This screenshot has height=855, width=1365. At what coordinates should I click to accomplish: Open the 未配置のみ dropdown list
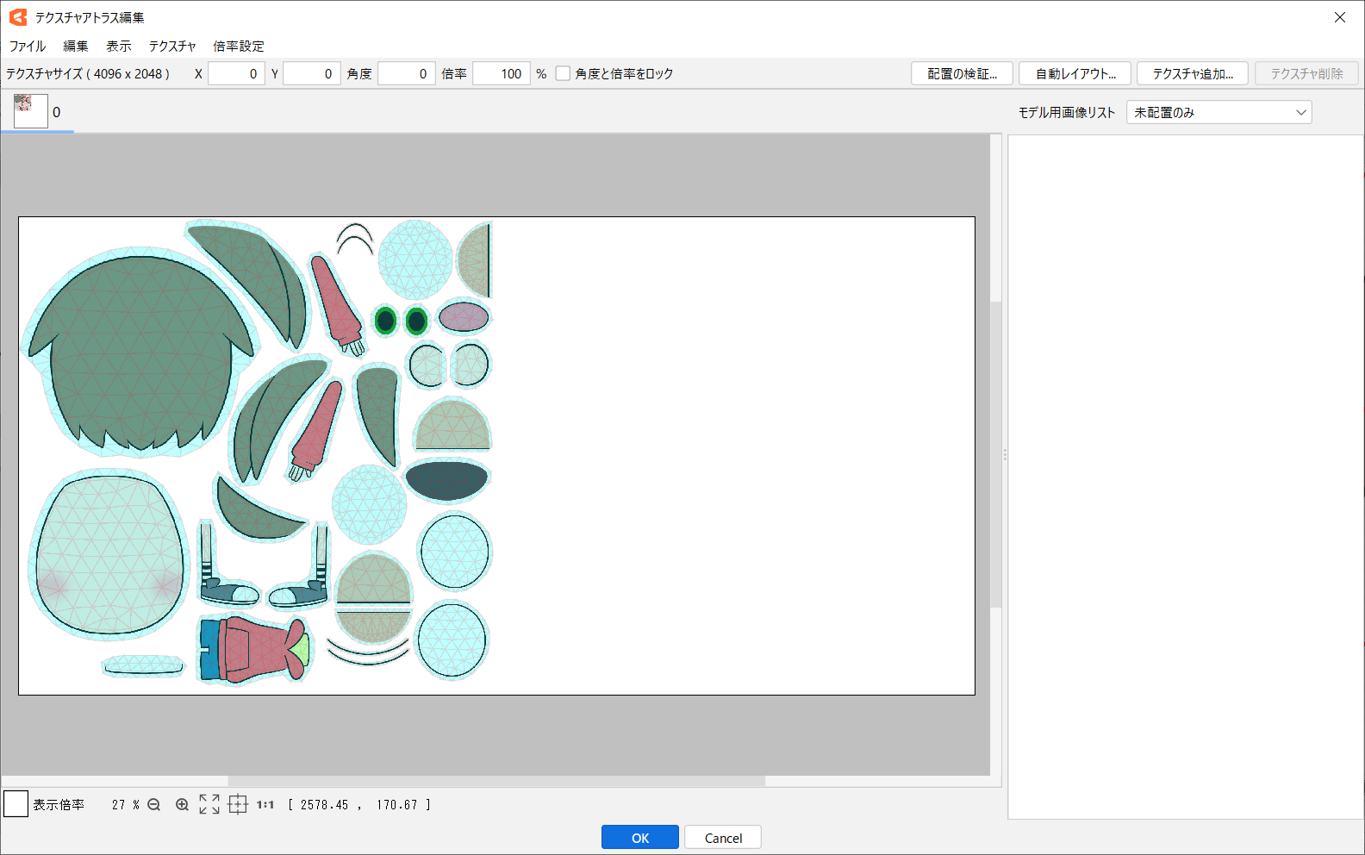[x=1219, y=113]
